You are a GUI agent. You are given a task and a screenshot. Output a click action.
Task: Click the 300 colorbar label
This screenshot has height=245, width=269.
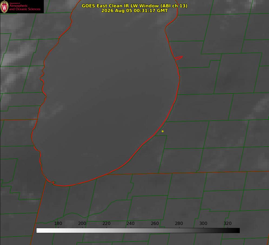click(203, 223)
